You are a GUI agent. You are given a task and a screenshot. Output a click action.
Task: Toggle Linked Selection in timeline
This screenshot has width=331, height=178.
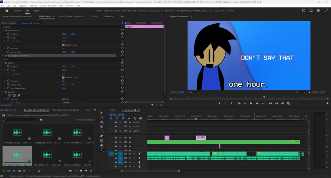(123, 118)
